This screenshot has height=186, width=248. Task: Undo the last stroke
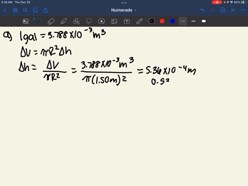[203, 10]
